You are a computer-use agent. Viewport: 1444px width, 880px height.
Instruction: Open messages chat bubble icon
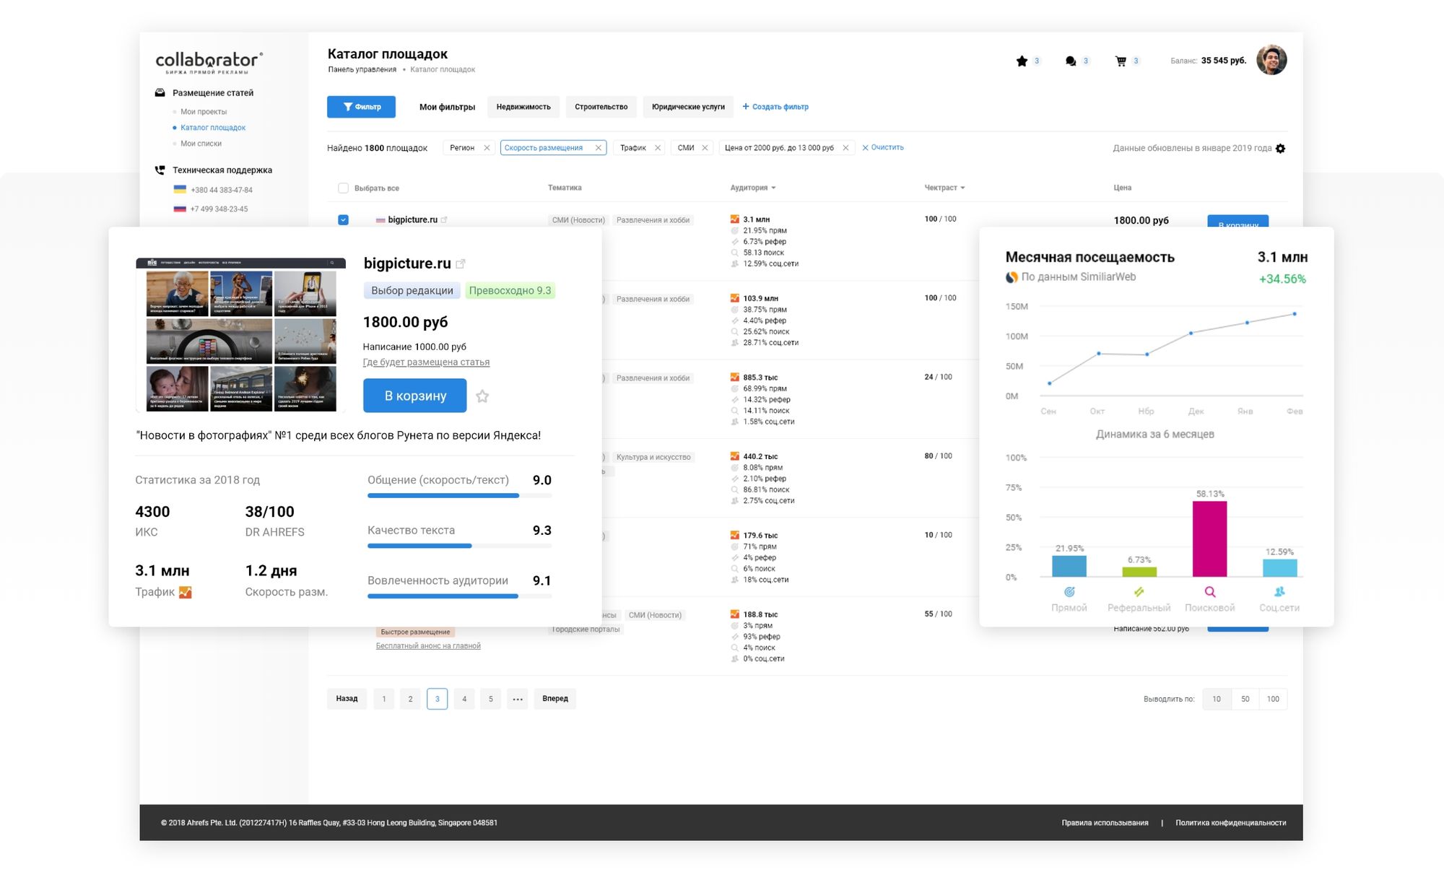click(1070, 61)
